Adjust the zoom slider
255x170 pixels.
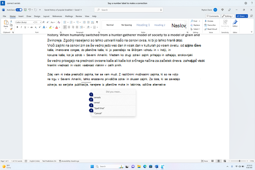pos(239,161)
